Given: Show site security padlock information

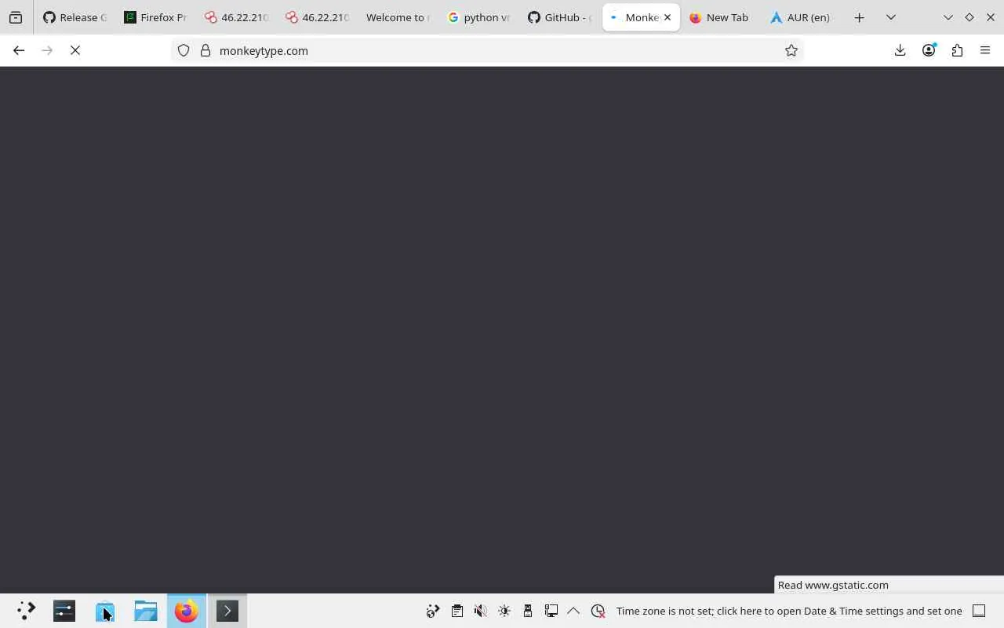Looking at the screenshot, I should 206,50.
